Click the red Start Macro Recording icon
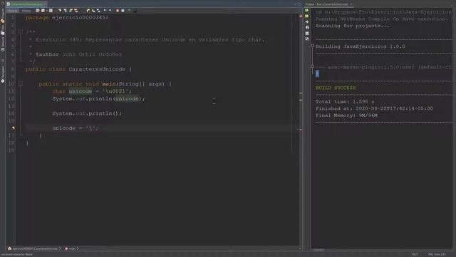Viewport: 456px width, 257px height. pos(118,11)
